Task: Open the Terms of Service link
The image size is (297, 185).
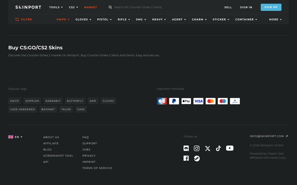Action: coord(97,168)
